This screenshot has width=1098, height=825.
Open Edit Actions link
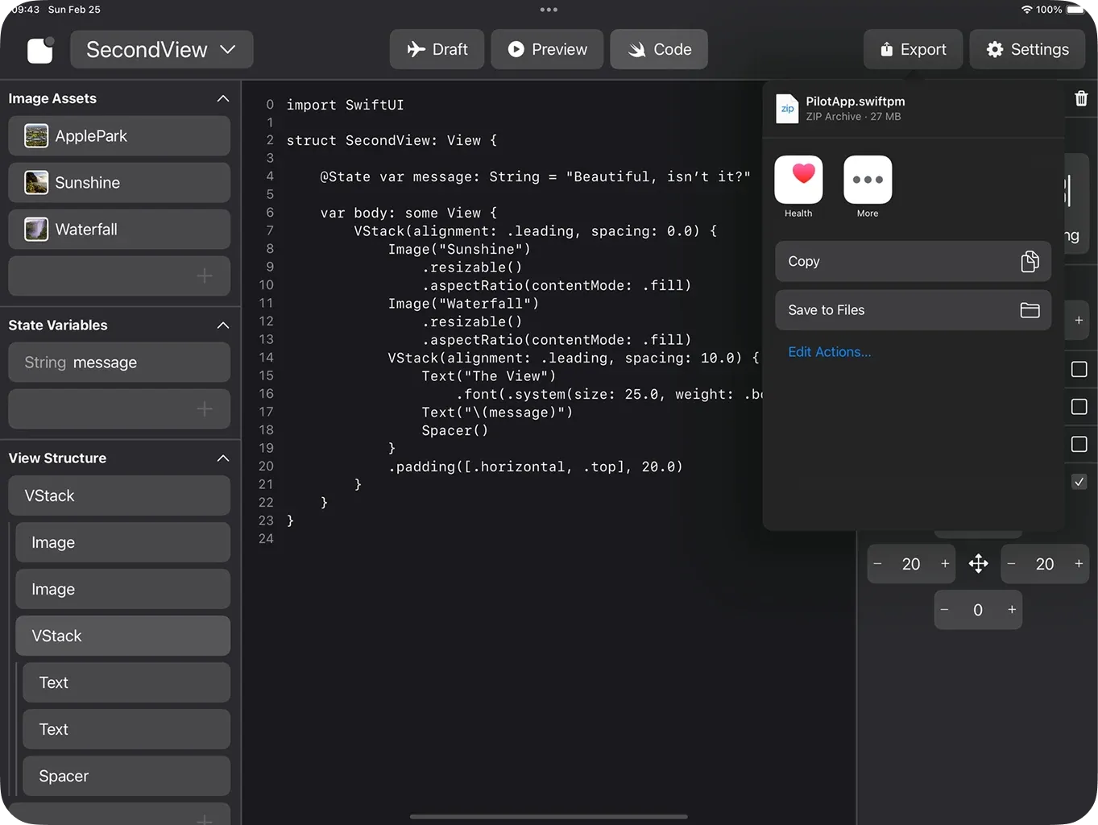pyautogui.click(x=829, y=352)
